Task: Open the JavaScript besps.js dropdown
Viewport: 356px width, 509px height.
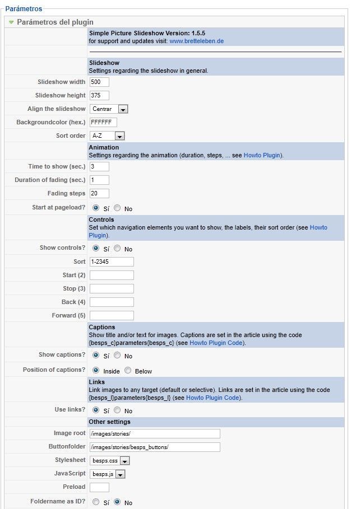Action: [107, 474]
